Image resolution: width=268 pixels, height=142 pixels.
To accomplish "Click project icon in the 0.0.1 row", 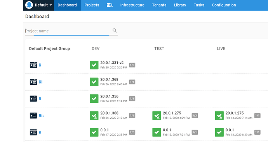I will tap(33, 132).
